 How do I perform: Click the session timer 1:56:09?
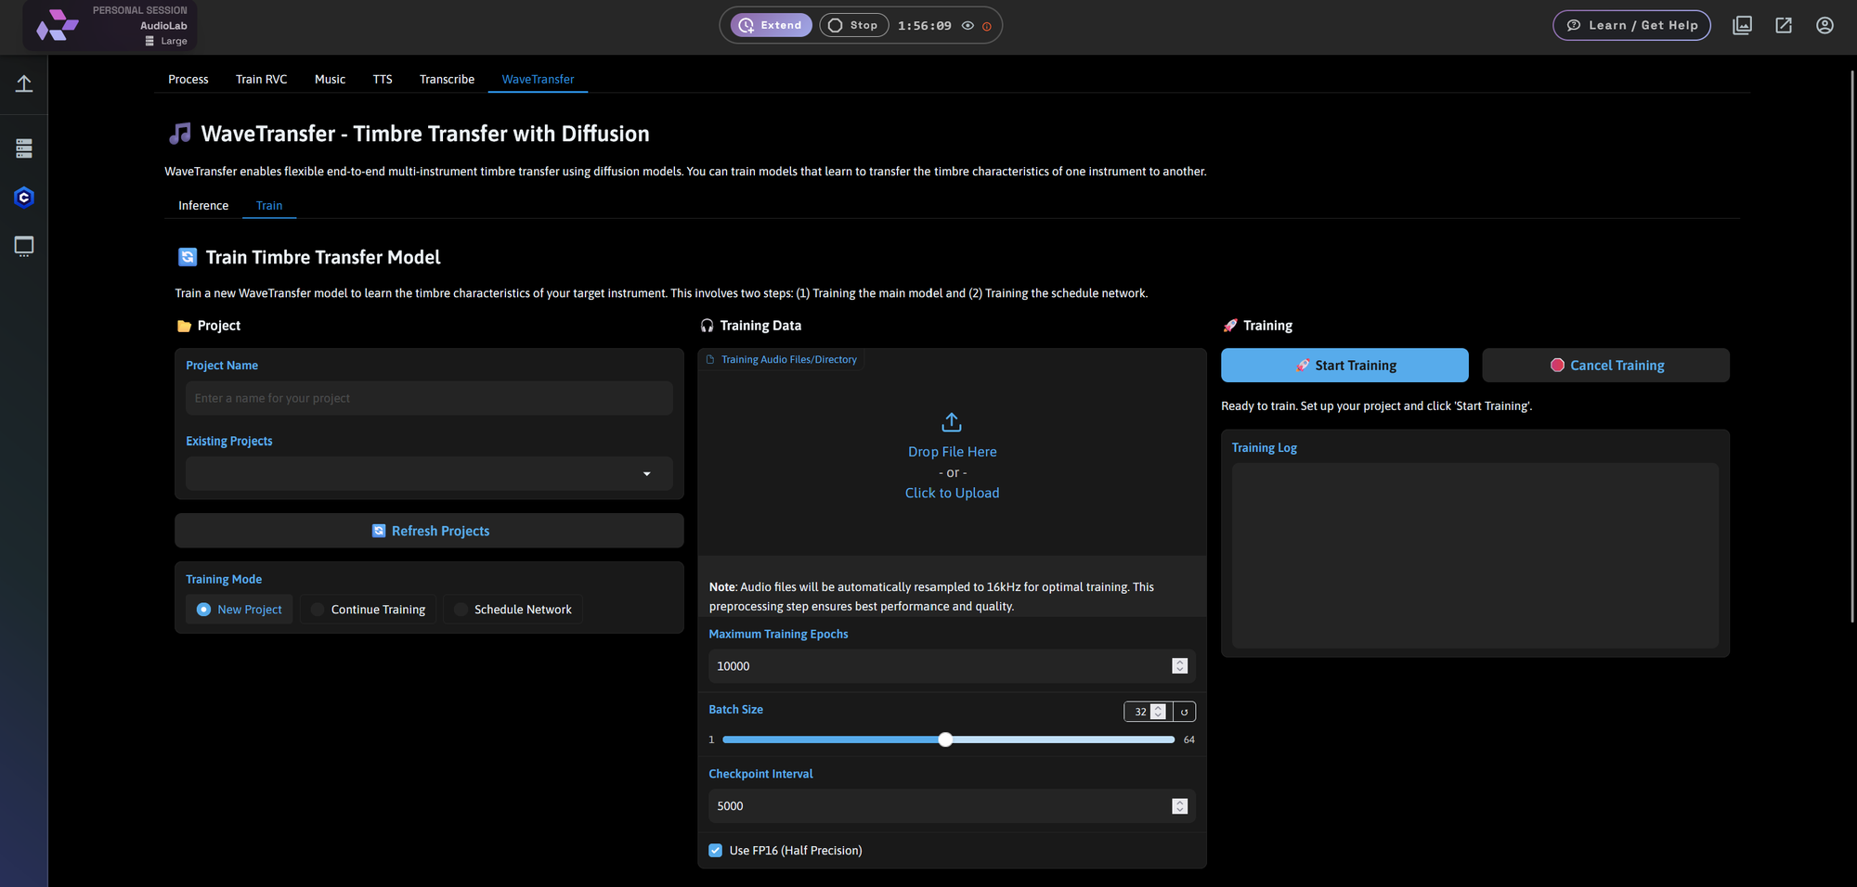click(924, 26)
